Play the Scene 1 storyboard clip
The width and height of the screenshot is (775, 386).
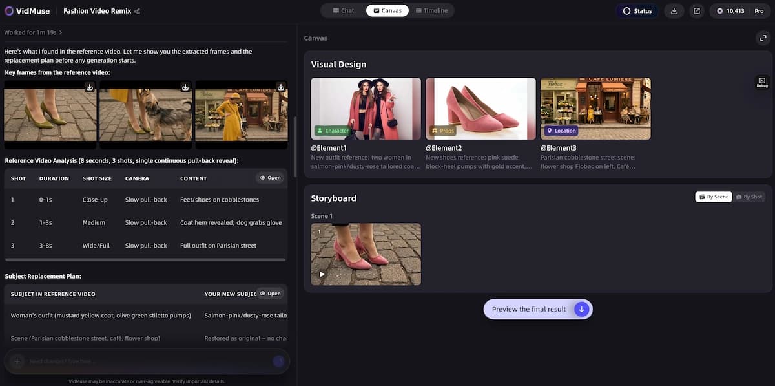point(322,274)
